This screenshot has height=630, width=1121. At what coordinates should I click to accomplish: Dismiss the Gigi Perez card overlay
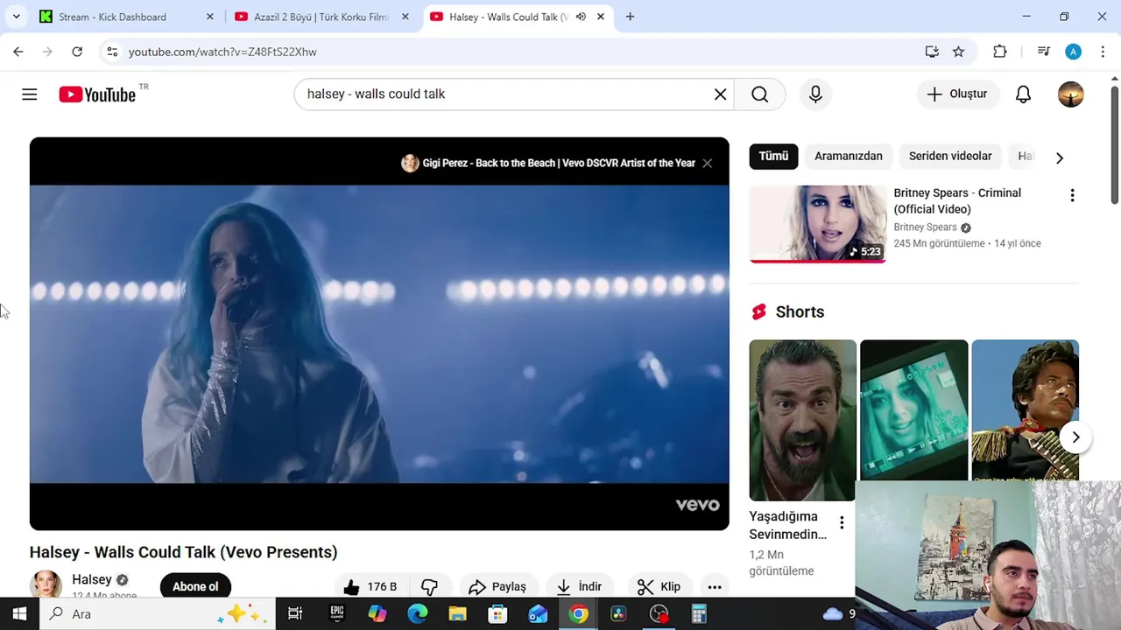click(707, 163)
